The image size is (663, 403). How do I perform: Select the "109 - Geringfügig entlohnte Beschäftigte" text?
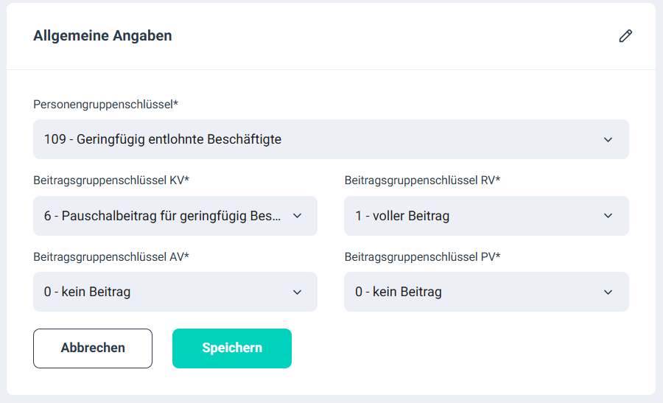coord(162,139)
